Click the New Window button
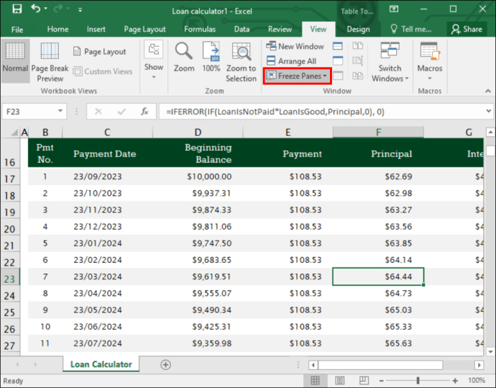Screen dimensions: 496x388 pyautogui.click(x=295, y=46)
